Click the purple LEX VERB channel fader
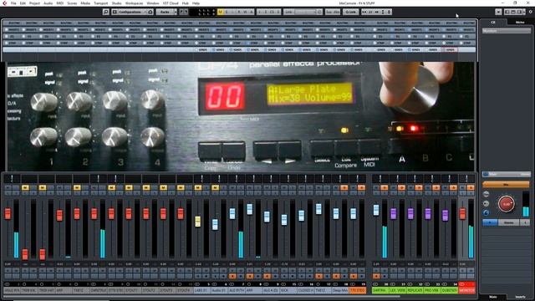535x301 pixels. tap(393, 214)
